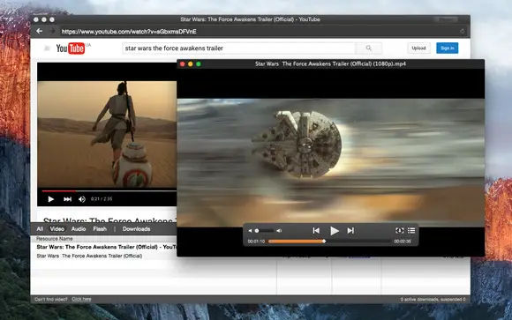Click the volume-up speaker icon in media player
Image resolution: width=512 pixels, height=320 pixels.
[x=279, y=231]
